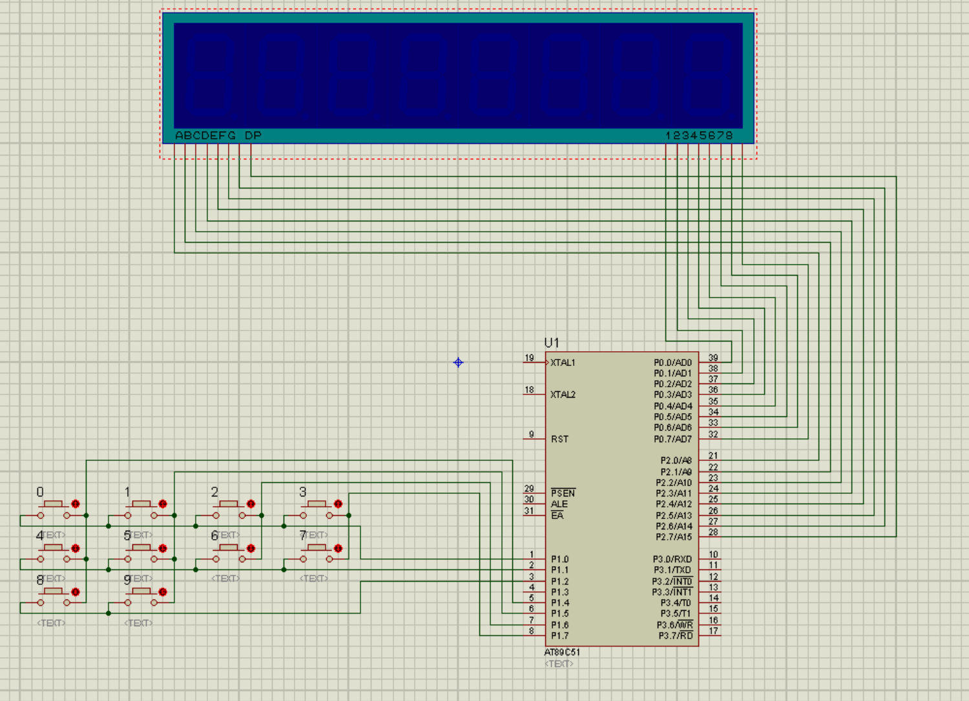This screenshot has width=969, height=701.
Task: Click the plunger body of push button 3
Action: (316, 503)
